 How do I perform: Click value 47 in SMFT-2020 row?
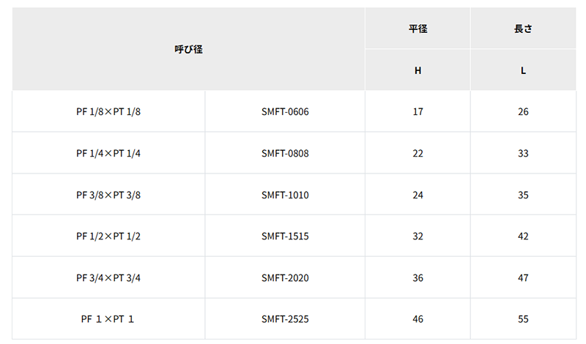[523, 277]
